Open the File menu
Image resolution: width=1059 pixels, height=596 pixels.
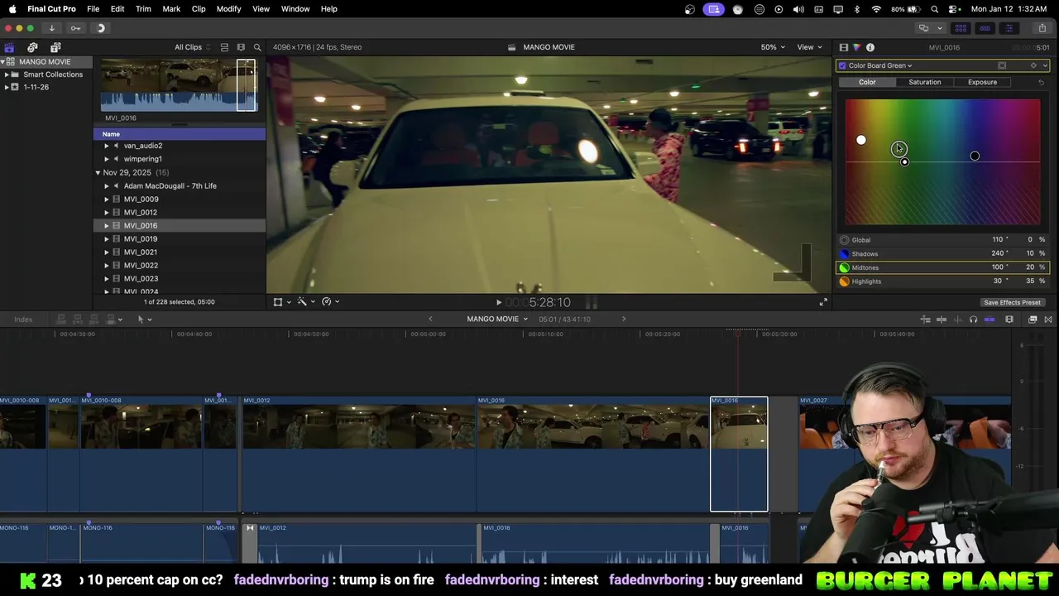coord(93,9)
